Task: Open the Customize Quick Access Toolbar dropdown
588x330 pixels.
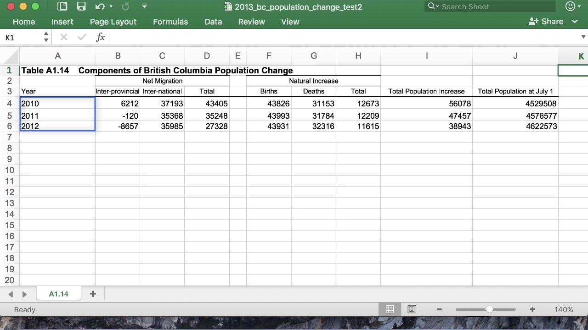Action: click(x=145, y=6)
